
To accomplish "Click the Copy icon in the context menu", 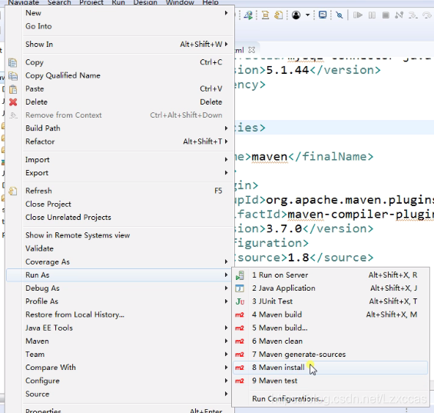I will pos(13,62).
